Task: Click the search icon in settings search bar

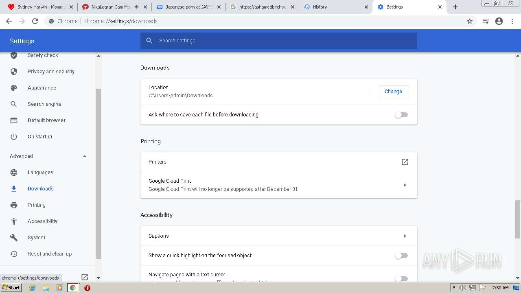Action: coord(149,41)
